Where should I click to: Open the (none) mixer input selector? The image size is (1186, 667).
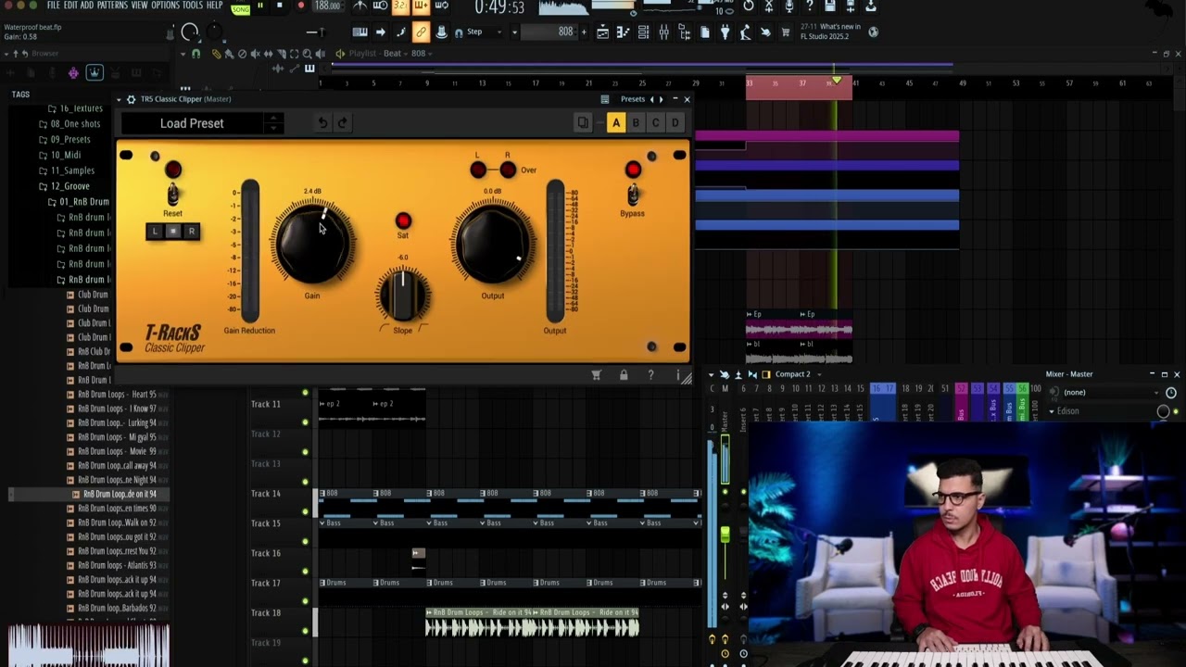[x=1112, y=393]
